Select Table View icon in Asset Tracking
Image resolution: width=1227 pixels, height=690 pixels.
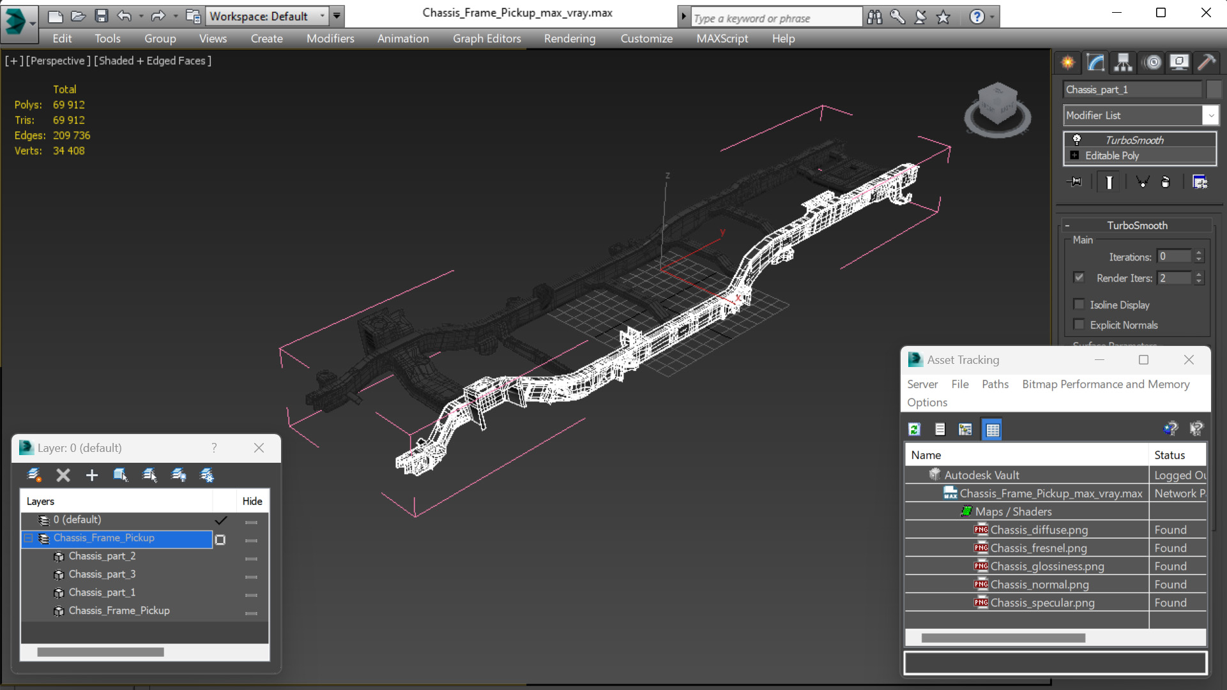[x=992, y=430]
